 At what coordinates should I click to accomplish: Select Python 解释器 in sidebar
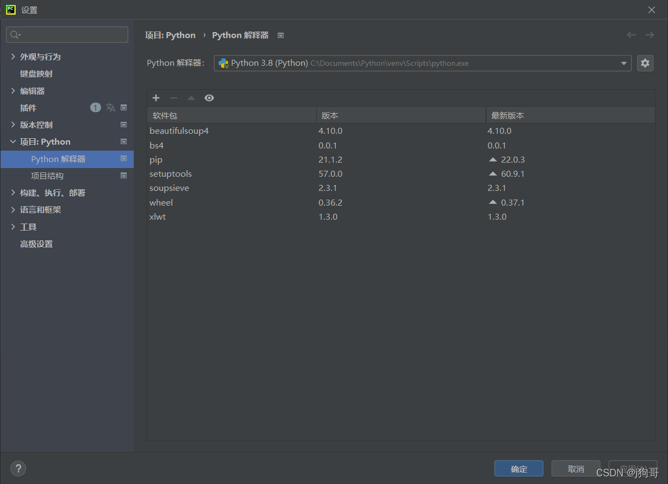[67, 159]
